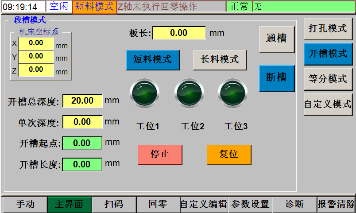Edit the 板长 board length field

click(179, 33)
